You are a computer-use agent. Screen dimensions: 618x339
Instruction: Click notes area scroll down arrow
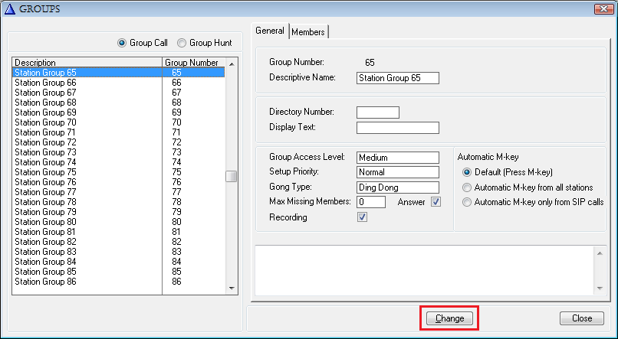pyautogui.click(x=600, y=288)
